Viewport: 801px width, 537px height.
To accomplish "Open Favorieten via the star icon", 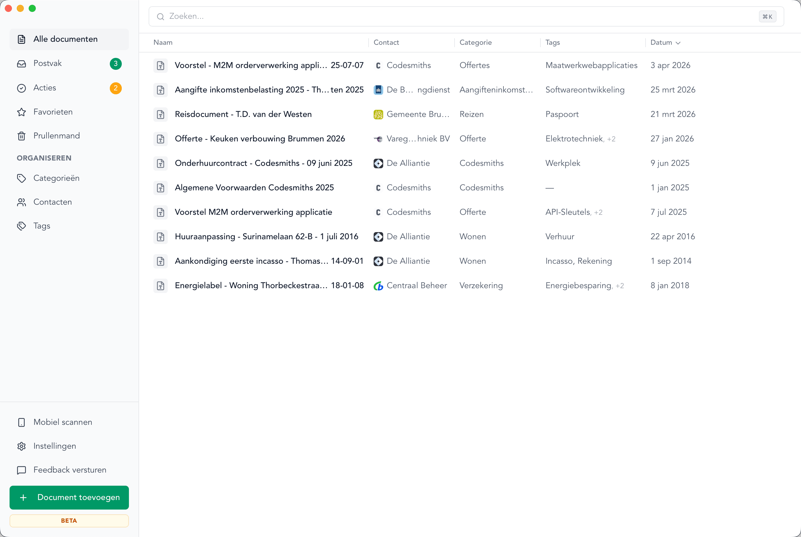I will (21, 112).
